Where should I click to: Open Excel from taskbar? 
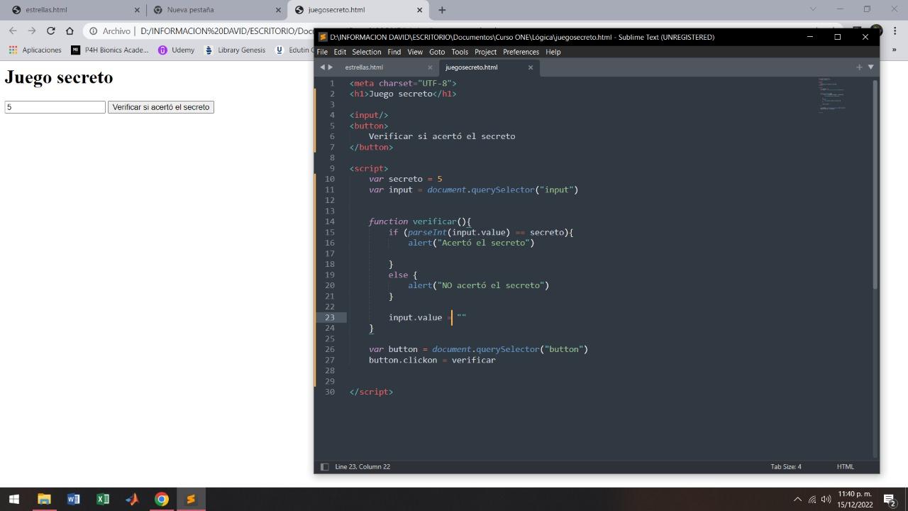[x=103, y=499]
